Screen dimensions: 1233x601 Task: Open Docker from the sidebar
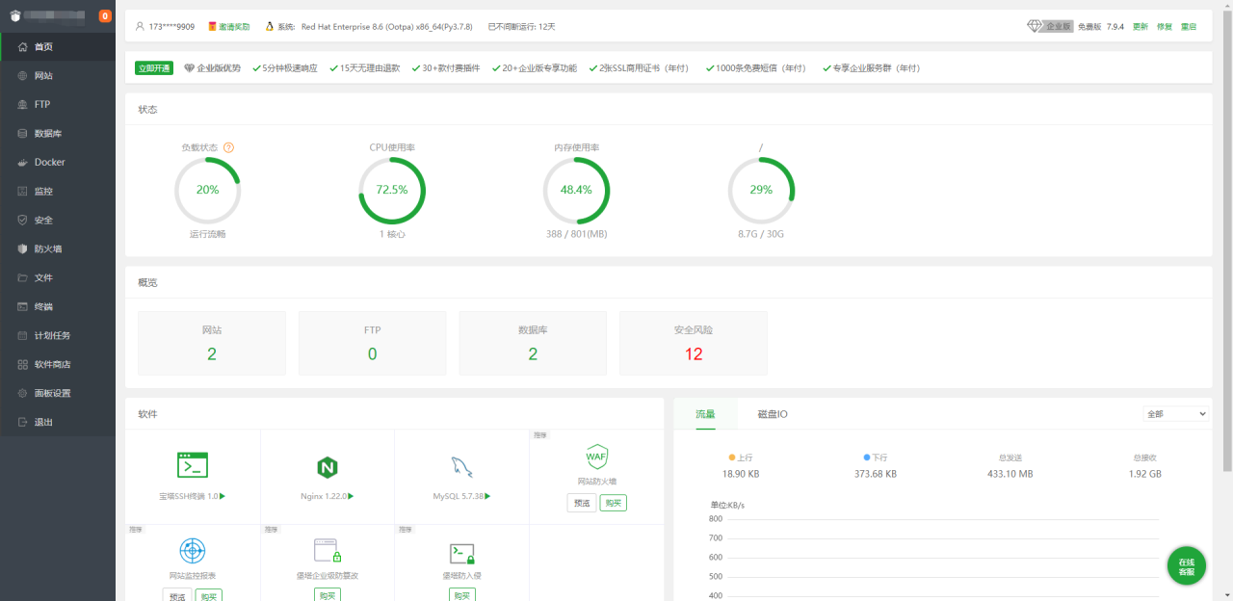coord(49,162)
